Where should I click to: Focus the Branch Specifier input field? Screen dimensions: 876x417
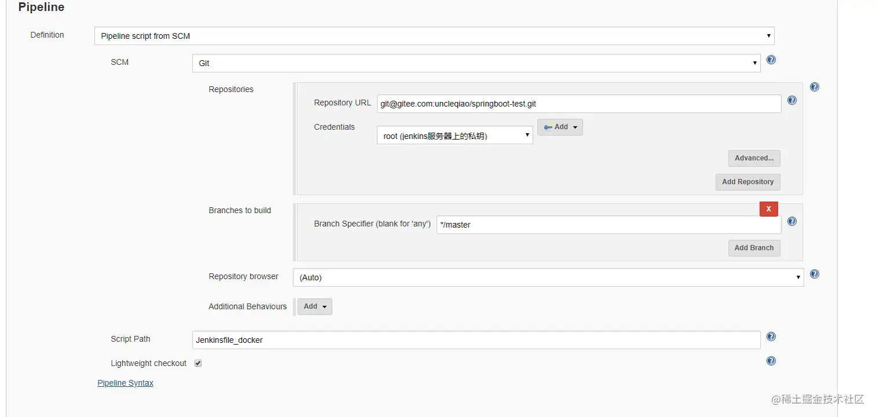609,225
